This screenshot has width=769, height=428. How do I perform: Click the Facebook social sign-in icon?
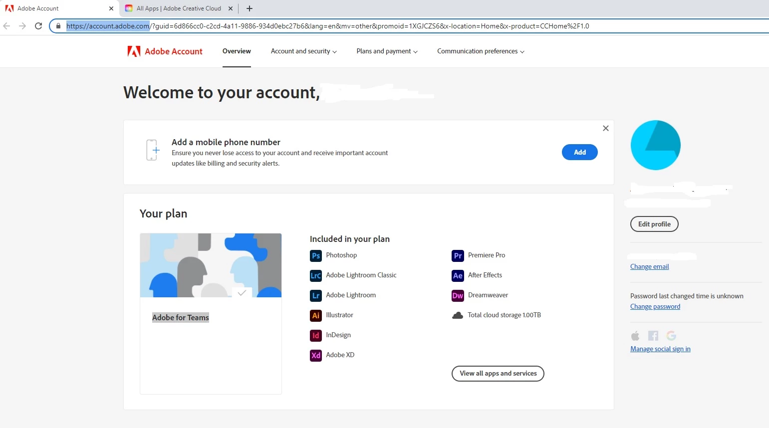(653, 336)
